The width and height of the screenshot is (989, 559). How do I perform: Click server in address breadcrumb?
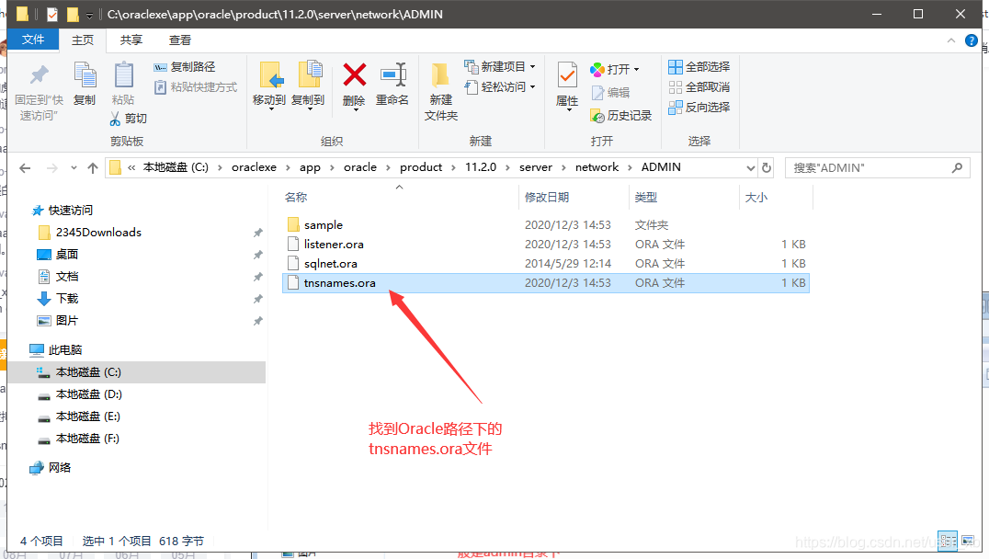coord(536,167)
